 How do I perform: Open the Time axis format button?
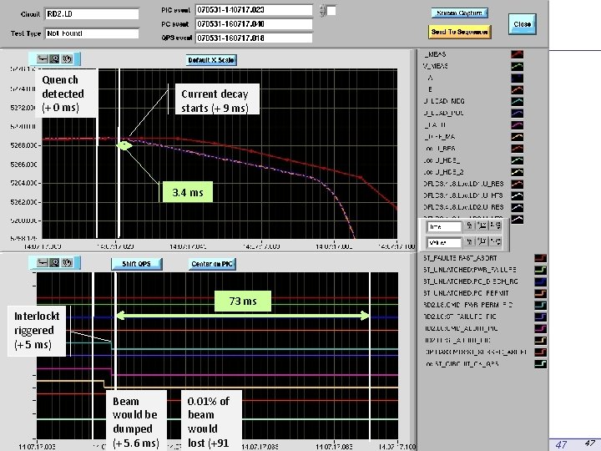coord(482,225)
